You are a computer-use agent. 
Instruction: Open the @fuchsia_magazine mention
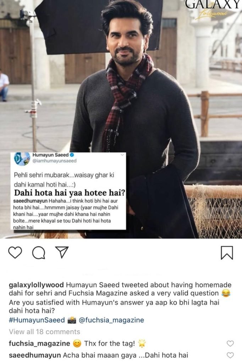(111, 320)
